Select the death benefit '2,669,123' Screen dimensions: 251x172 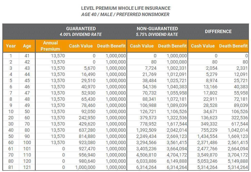coord(177,136)
